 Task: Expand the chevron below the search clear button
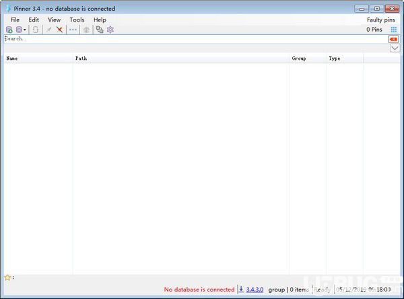click(x=395, y=48)
